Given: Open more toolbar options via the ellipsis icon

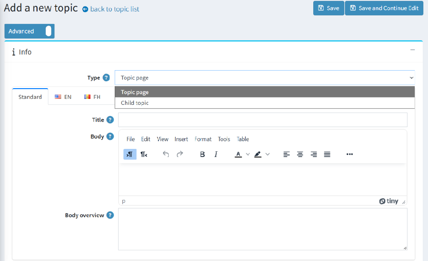Looking at the screenshot, I should [x=350, y=154].
